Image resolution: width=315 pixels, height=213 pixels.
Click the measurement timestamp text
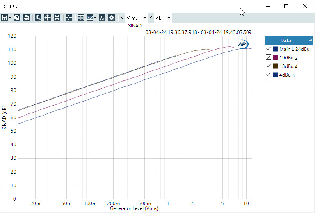pyautogui.click(x=198, y=32)
